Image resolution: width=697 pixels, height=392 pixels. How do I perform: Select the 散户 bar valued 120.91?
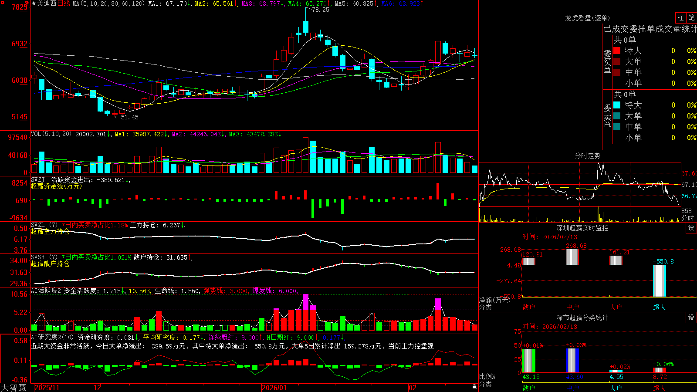click(529, 261)
